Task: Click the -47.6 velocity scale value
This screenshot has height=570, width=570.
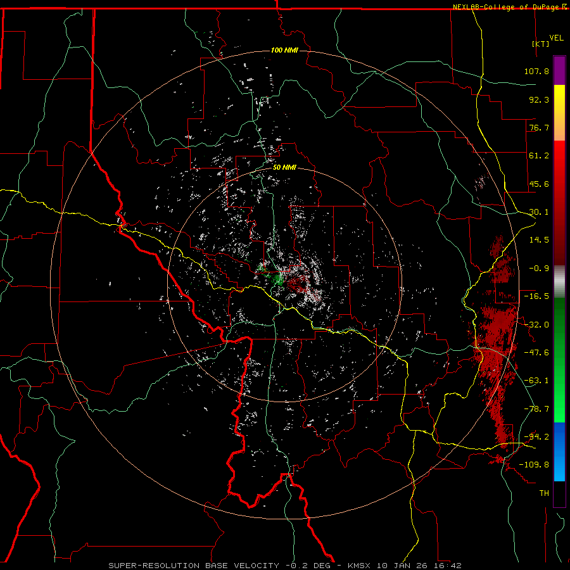Action: point(536,353)
